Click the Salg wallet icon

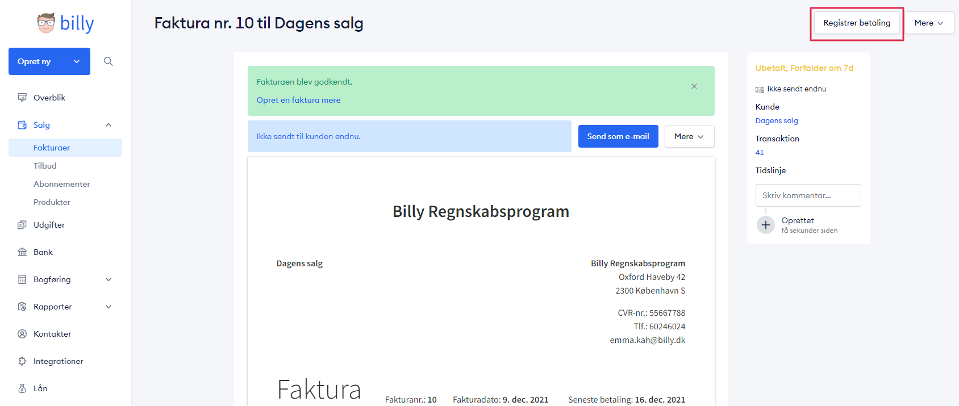[22, 125]
